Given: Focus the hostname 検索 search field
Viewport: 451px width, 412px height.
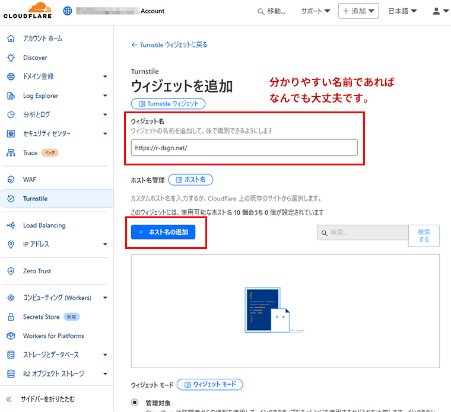Looking at the screenshot, I should coord(363,232).
